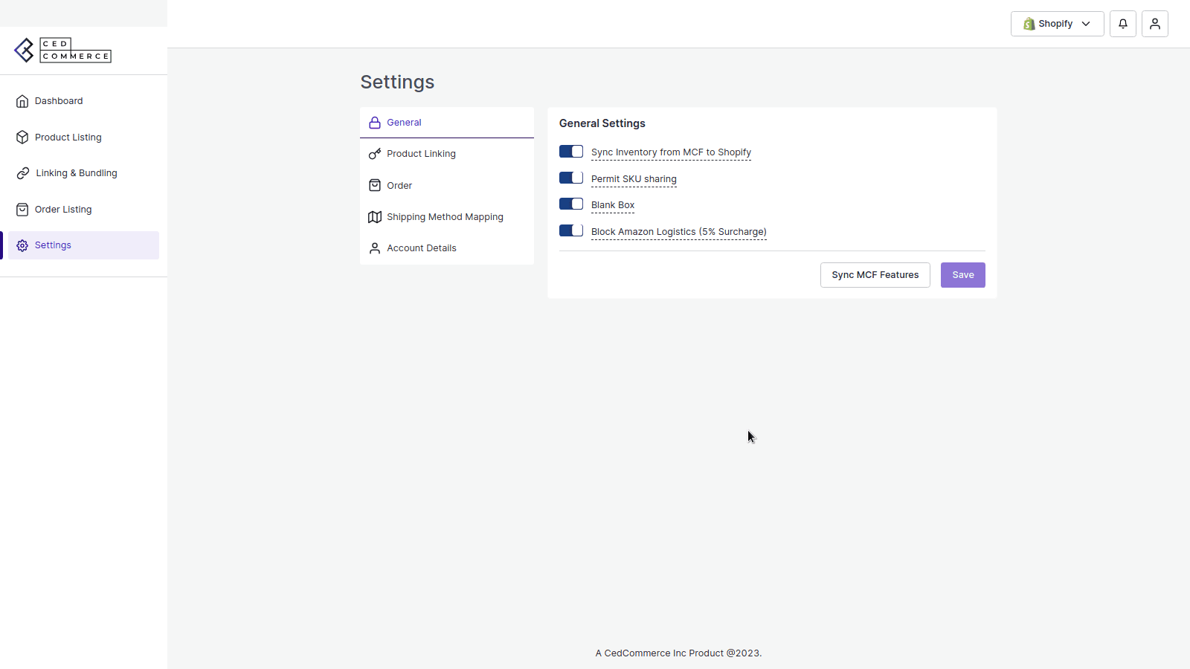Screen dimensions: 1190x669
Task: Open the Order settings tab
Action: pos(399,185)
